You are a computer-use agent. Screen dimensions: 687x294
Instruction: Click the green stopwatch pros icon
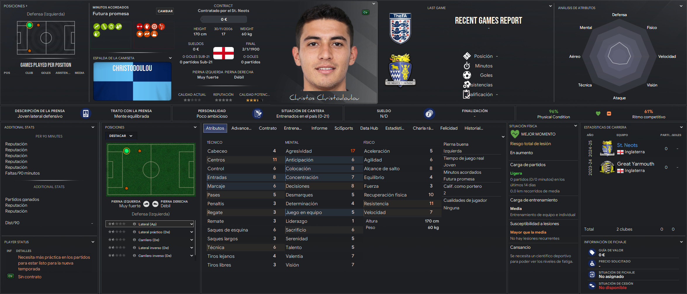[x=111, y=27]
